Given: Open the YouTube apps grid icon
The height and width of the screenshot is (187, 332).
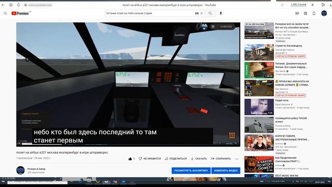Looking at the screenshot, I should click(306, 13).
